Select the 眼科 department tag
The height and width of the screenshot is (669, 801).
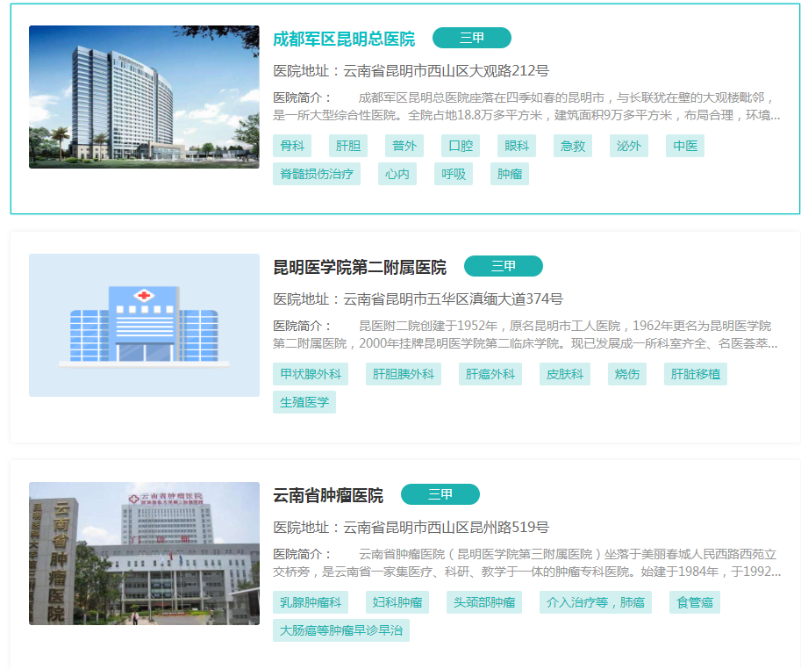tap(517, 146)
